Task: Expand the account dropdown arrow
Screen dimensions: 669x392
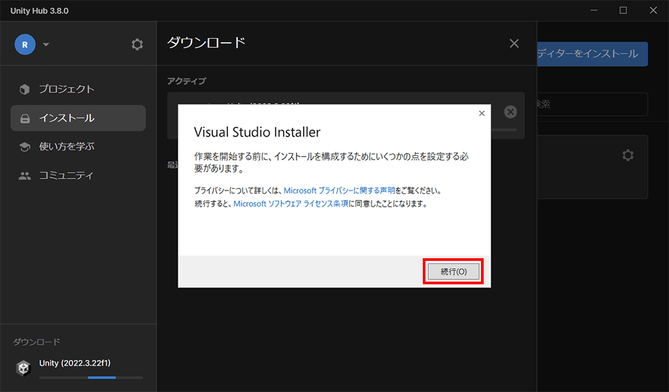Action: tap(46, 44)
